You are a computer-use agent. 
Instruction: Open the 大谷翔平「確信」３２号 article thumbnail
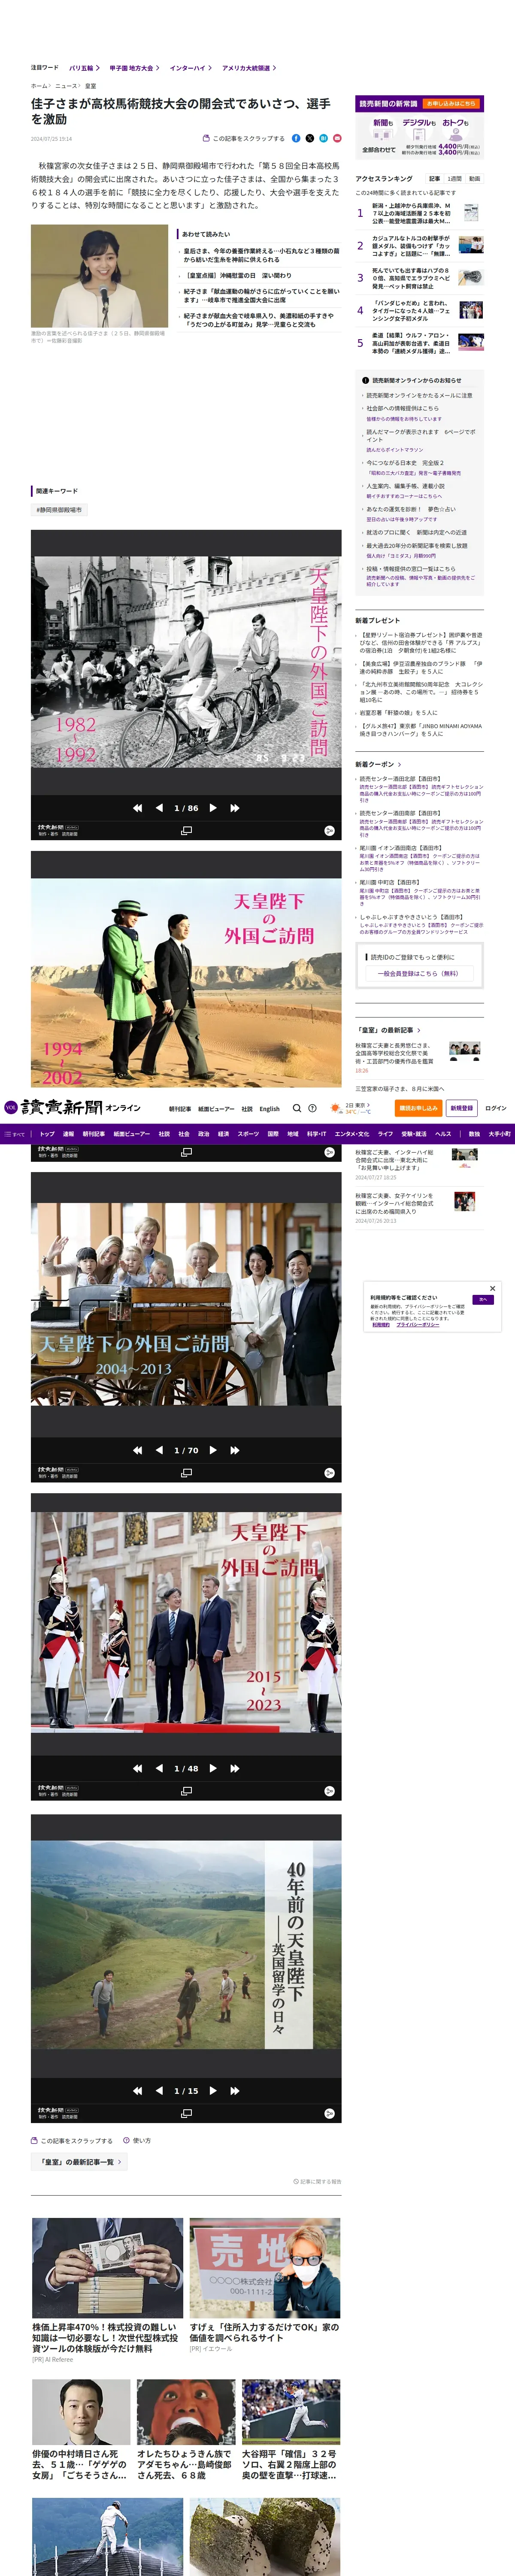pyautogui.click(x=291, y=2411)
